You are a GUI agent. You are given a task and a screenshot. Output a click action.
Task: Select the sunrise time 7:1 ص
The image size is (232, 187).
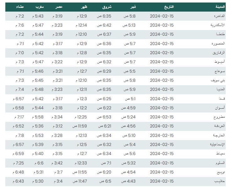tap(106, 163)
